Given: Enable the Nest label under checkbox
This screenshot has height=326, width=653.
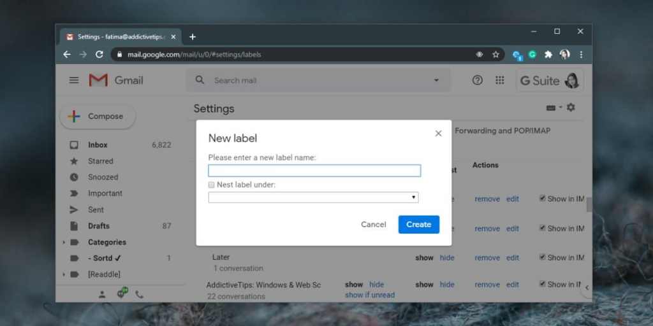Looking at the screenshot, I should pos(212,185).
